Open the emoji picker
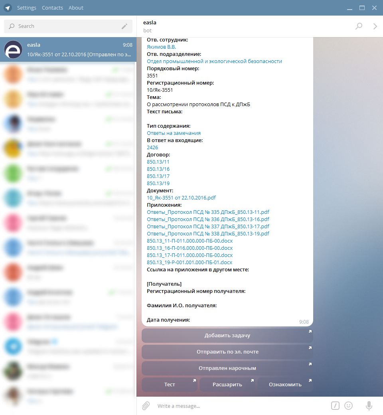 click(348, 406)
